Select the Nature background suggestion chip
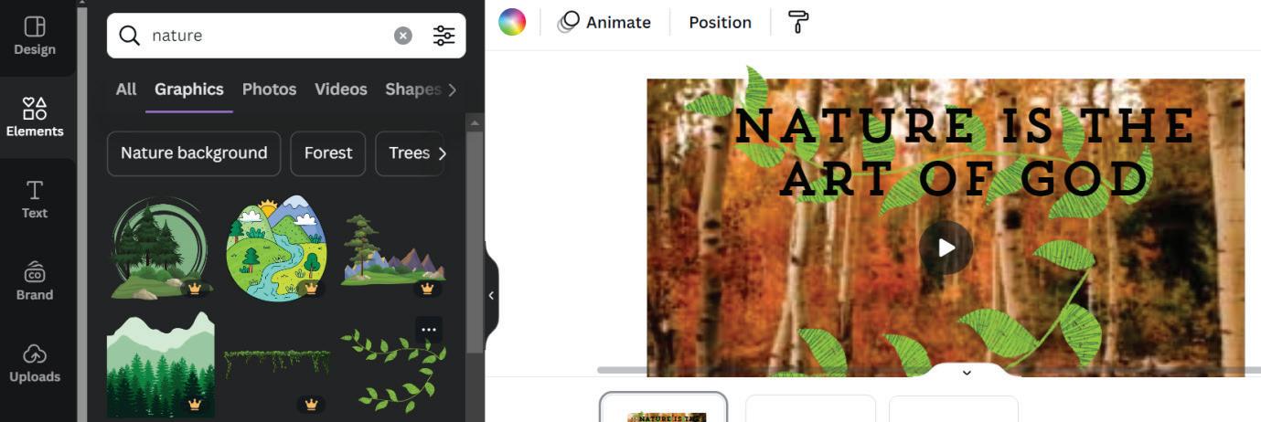 [194, 153]
